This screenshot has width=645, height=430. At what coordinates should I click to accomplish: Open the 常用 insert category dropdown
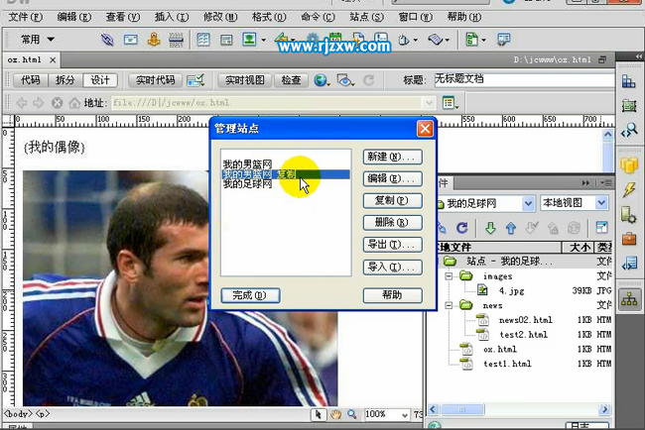pos(38,40)
